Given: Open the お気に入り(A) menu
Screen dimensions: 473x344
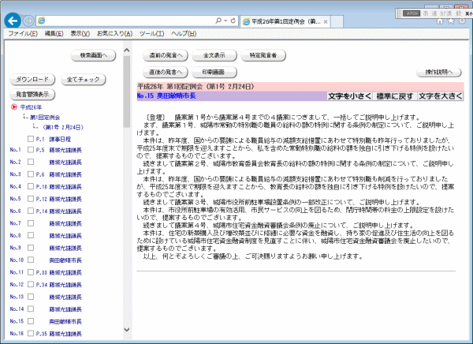Looking at the screenshot, I should pos(114,33).
